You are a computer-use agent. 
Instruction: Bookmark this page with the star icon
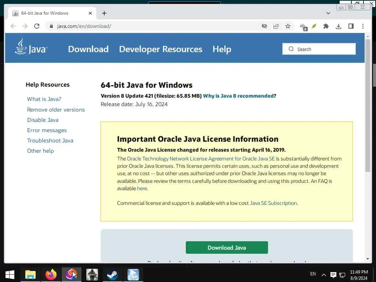[288, 26]
